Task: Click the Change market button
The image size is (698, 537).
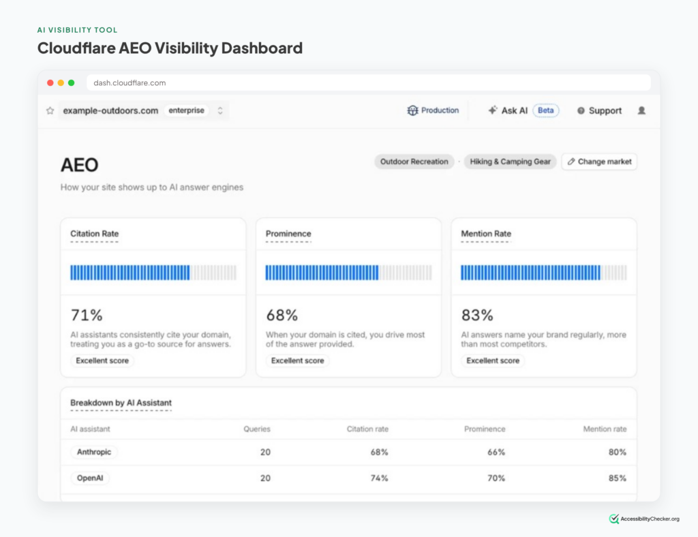Action: (x=599, y=162)
